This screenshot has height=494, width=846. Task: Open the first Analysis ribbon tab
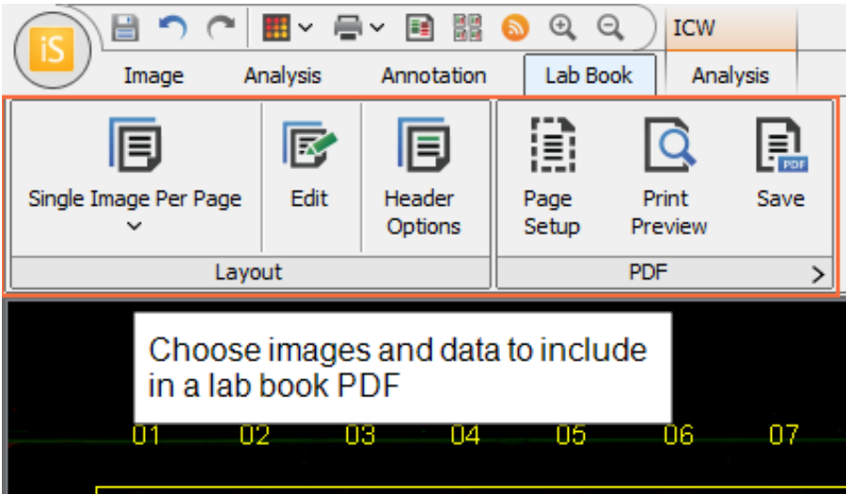[x=282, y=75]
